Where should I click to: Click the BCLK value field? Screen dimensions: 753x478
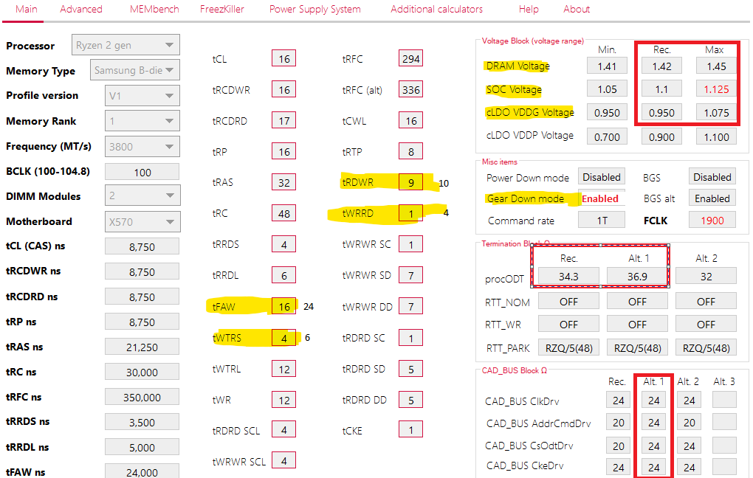[142, 172]
